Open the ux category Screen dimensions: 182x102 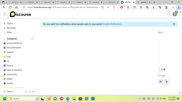point(8,61)
